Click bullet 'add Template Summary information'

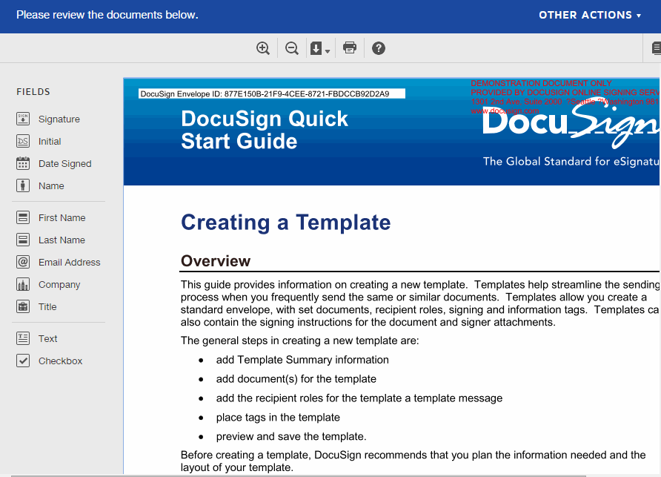tap(302, 360)
